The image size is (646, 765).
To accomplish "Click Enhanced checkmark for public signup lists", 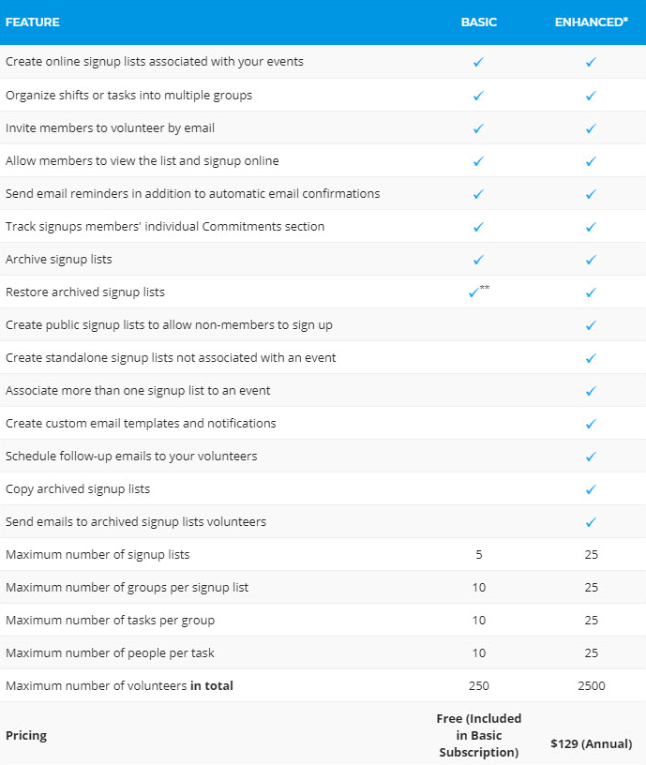I will click(x=591, y=325).
